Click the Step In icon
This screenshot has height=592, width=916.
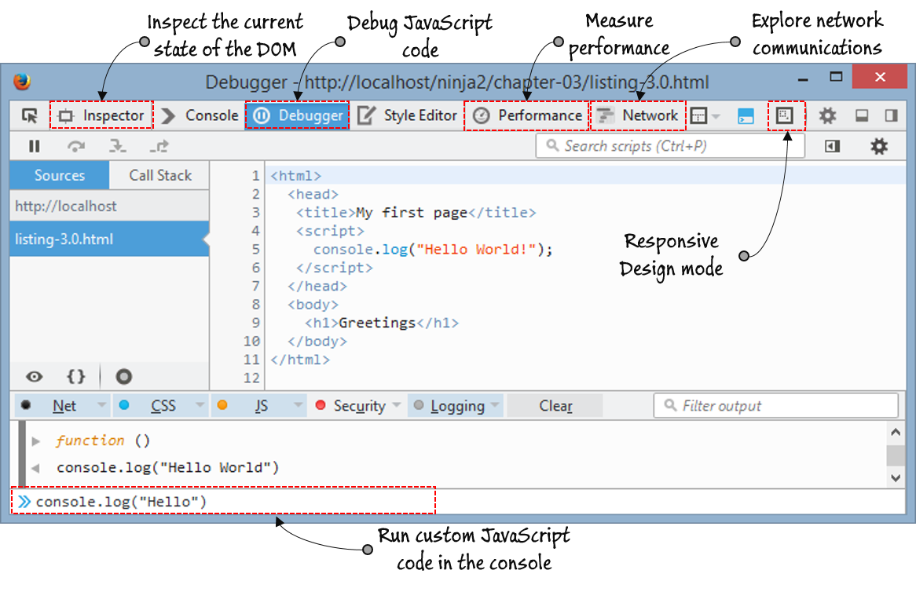(117, 146)
